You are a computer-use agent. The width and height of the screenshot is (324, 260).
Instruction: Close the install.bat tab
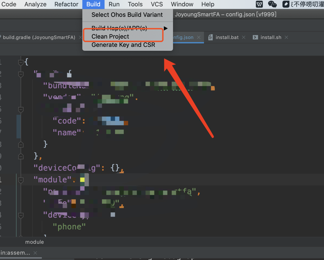pyautogui.click(x=244, y=37)
